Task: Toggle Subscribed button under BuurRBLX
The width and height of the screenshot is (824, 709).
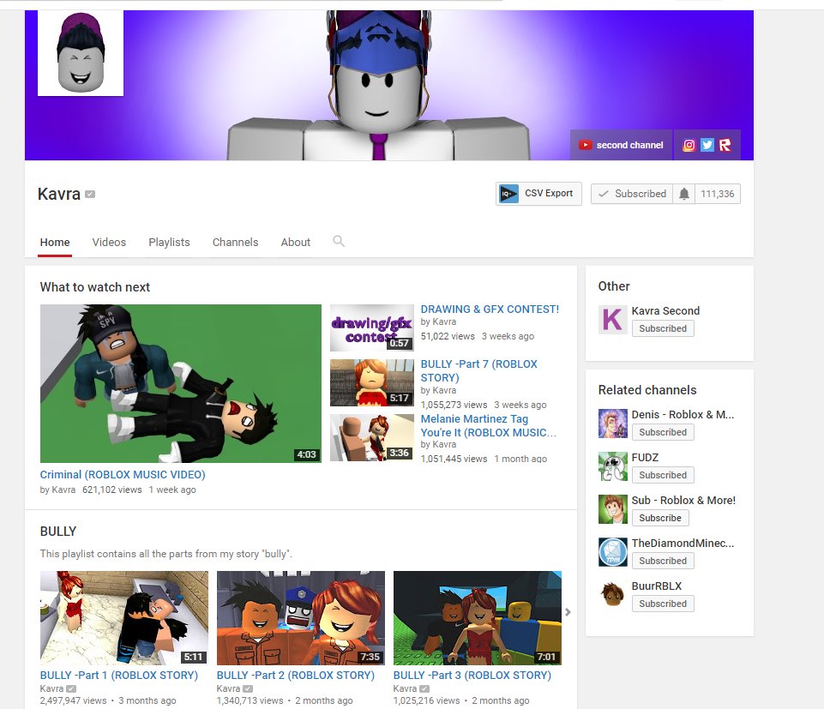Action: tap(663, 604)
